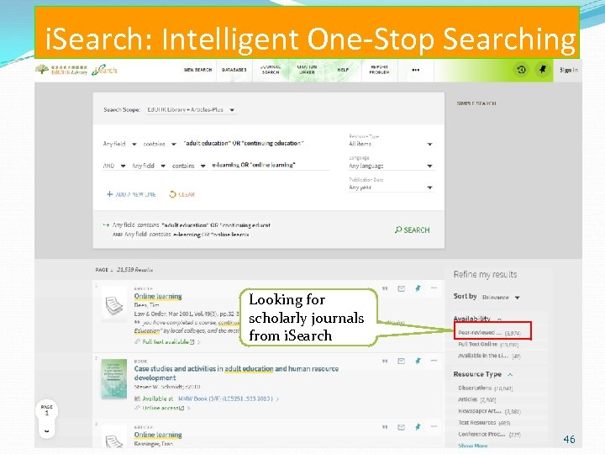This screenshot has width=605, height=454.
Task: Open saved favorites pin icon in header
Action: [x=543, y=70]
